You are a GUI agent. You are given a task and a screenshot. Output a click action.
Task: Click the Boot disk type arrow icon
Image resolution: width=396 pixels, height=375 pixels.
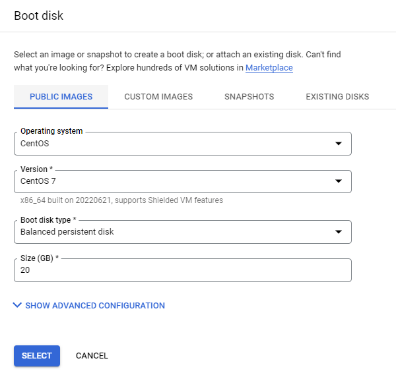click(x=339, y=232)
